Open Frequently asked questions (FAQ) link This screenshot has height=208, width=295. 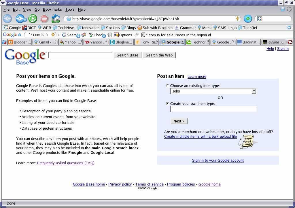click(x=66, y=163)
